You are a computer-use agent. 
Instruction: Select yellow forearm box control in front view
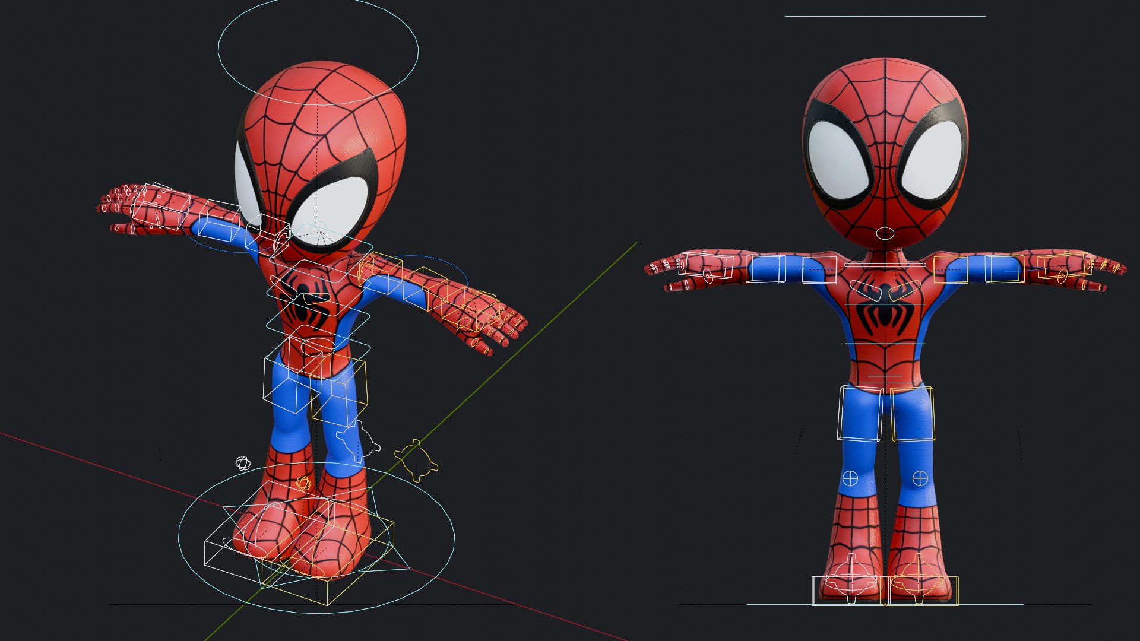pyautogui.click(x=1004, y=269)
